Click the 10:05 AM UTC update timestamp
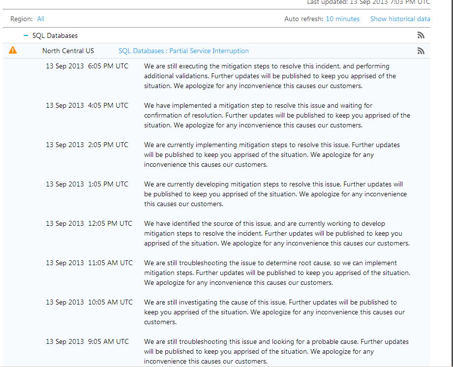The height and width of the screenshot is (367, 453). (89, 302)
